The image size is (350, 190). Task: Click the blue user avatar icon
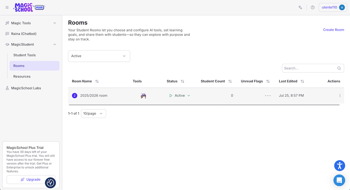click(x=342, y=7)
